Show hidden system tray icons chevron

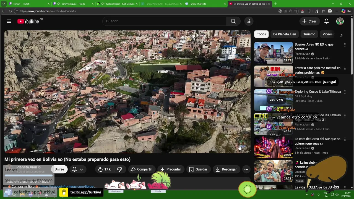tap(307, 195)
